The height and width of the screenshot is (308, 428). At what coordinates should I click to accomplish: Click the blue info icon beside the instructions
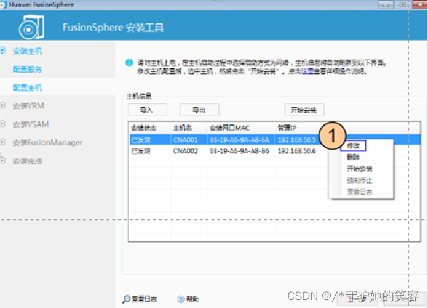click(x=129, y=63)
